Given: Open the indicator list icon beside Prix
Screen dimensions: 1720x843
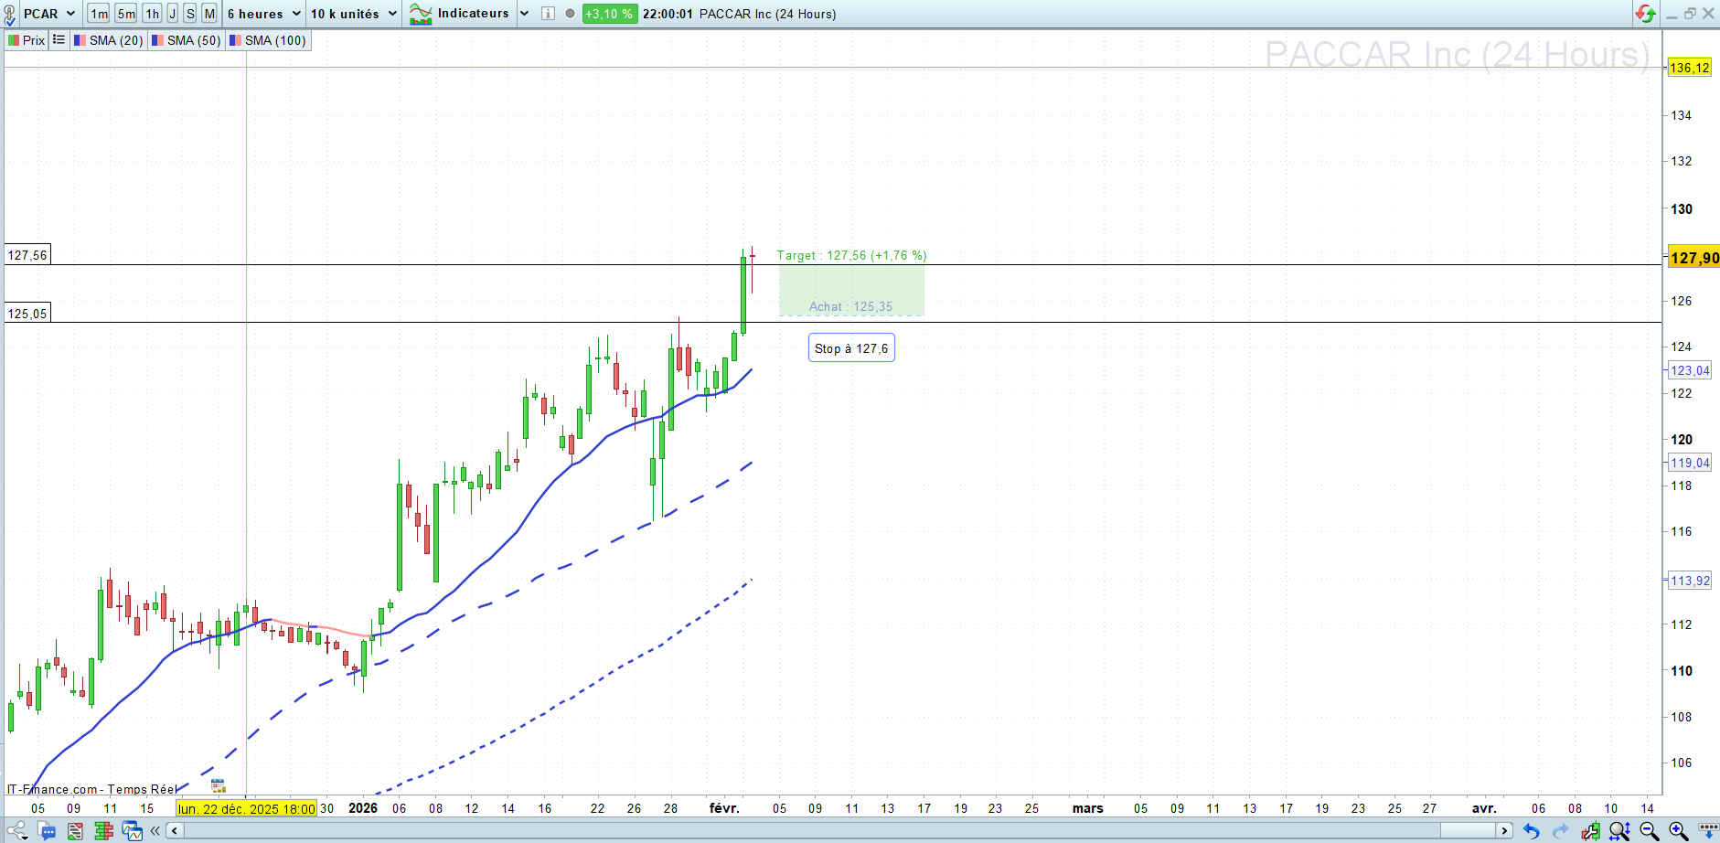Looking at the screenshot, I should 59,40.
